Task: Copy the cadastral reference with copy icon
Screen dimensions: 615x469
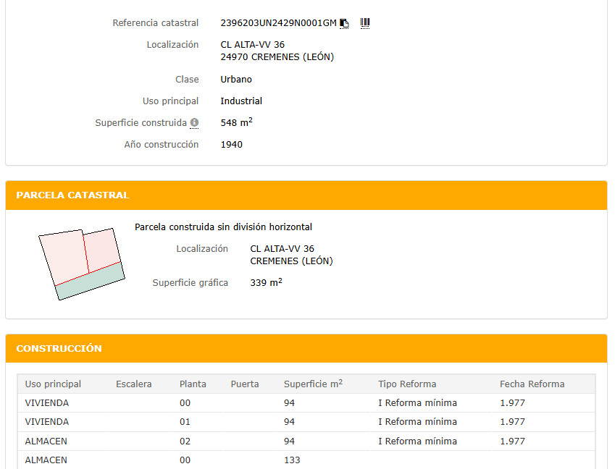Action: [344, 23]
